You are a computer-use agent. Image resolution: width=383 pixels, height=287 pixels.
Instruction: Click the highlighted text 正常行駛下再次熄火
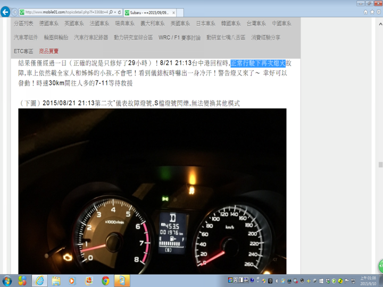258,63
